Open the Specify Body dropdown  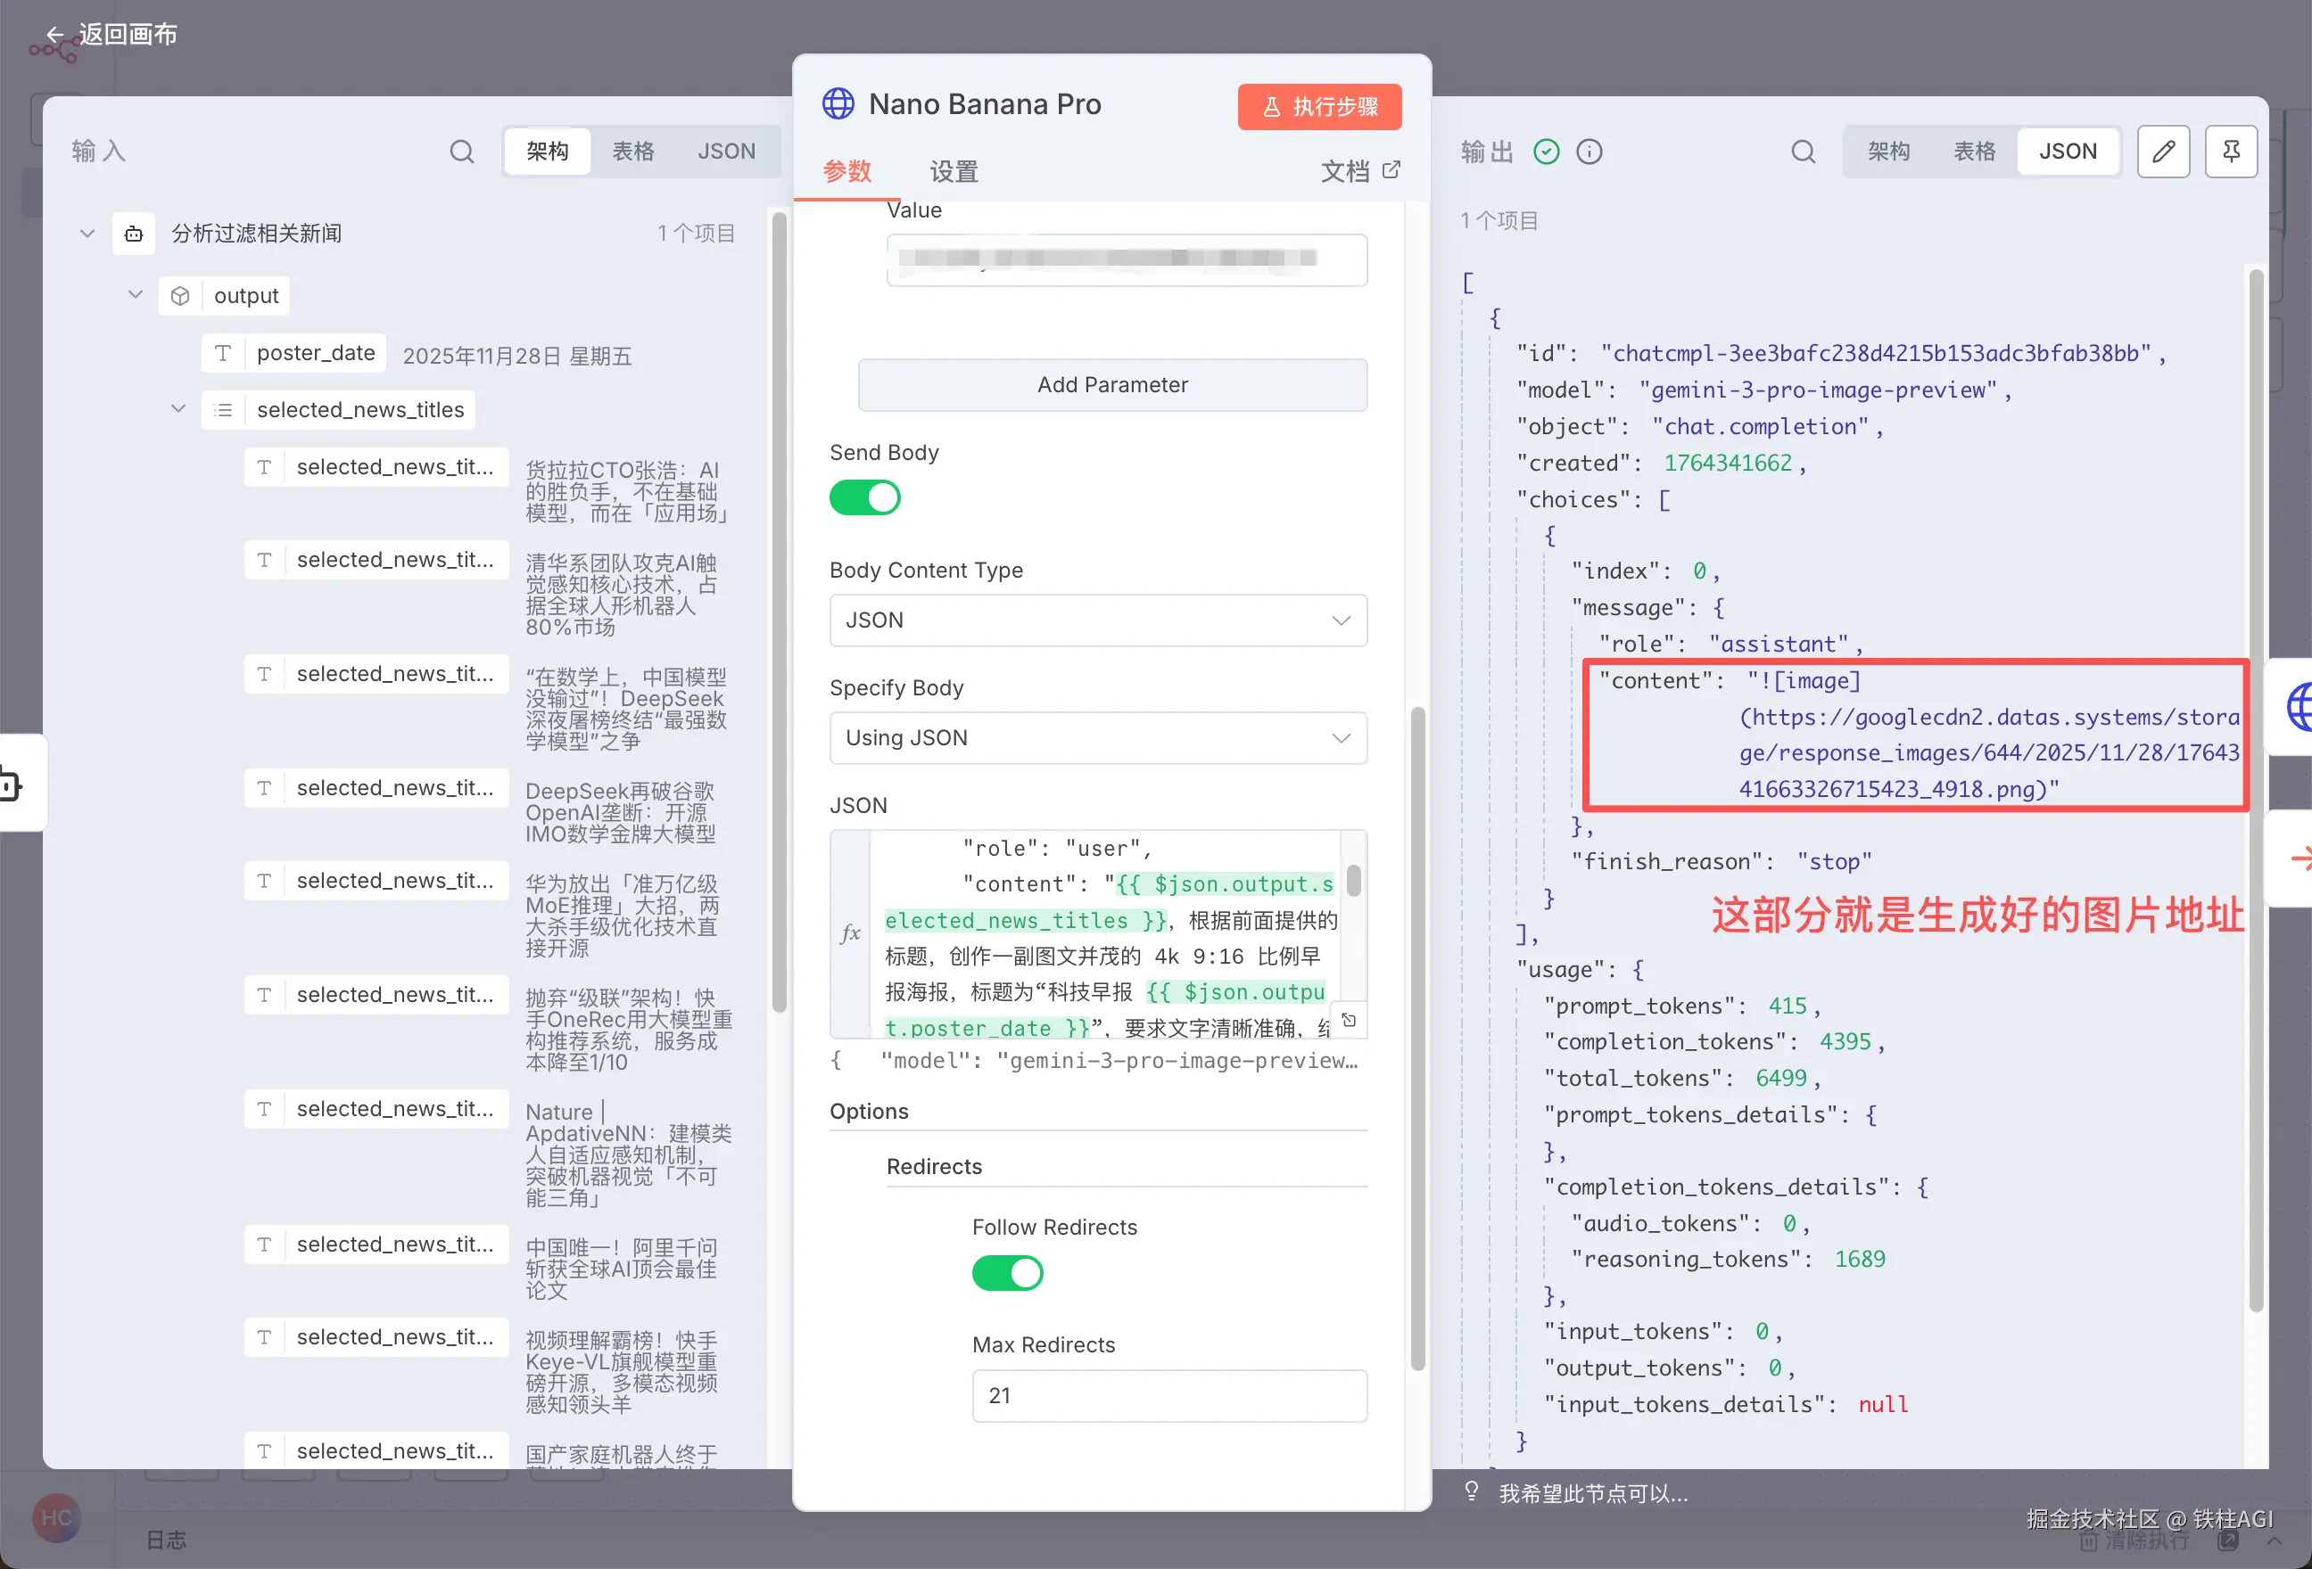pos(1097,738)
